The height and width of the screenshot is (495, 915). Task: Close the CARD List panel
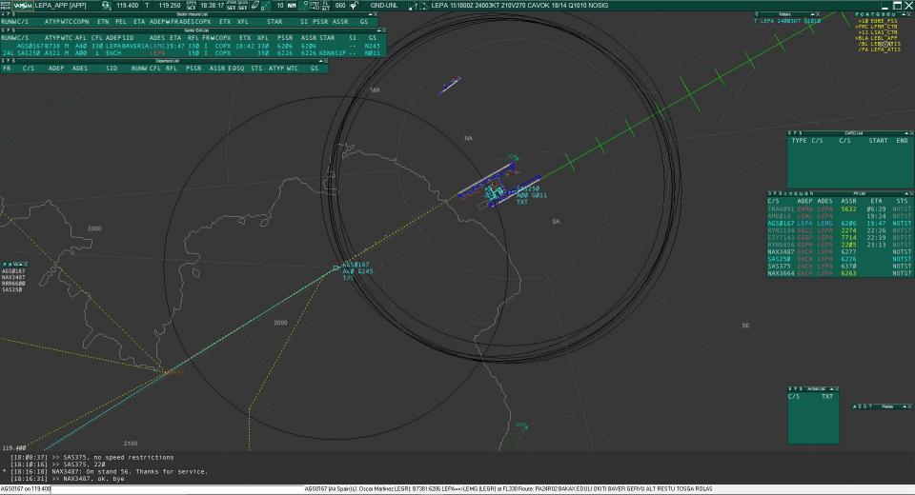click(911, 133)
